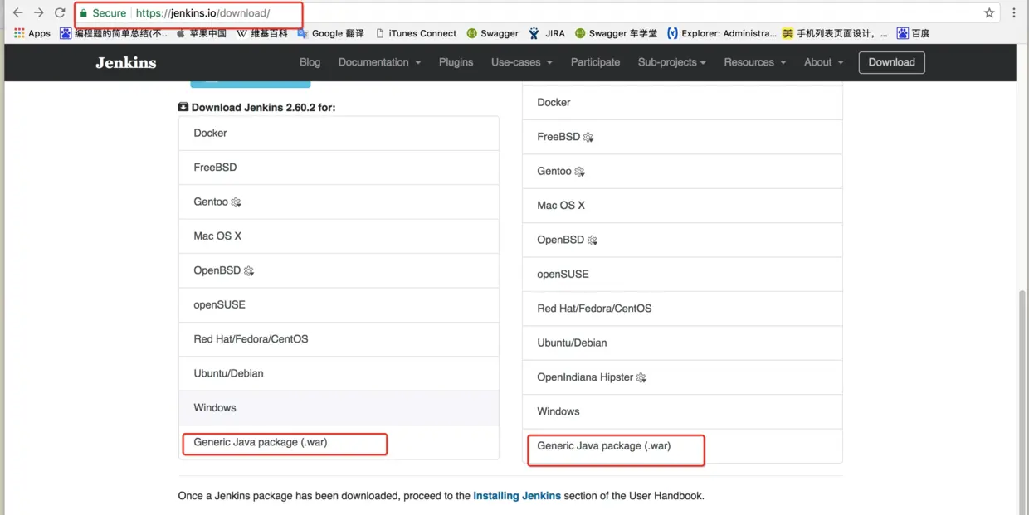The width and height of the screenshot is (1029, 515).
Task: Open the JIRA bookmark
Action: click(x=547, y=33)
